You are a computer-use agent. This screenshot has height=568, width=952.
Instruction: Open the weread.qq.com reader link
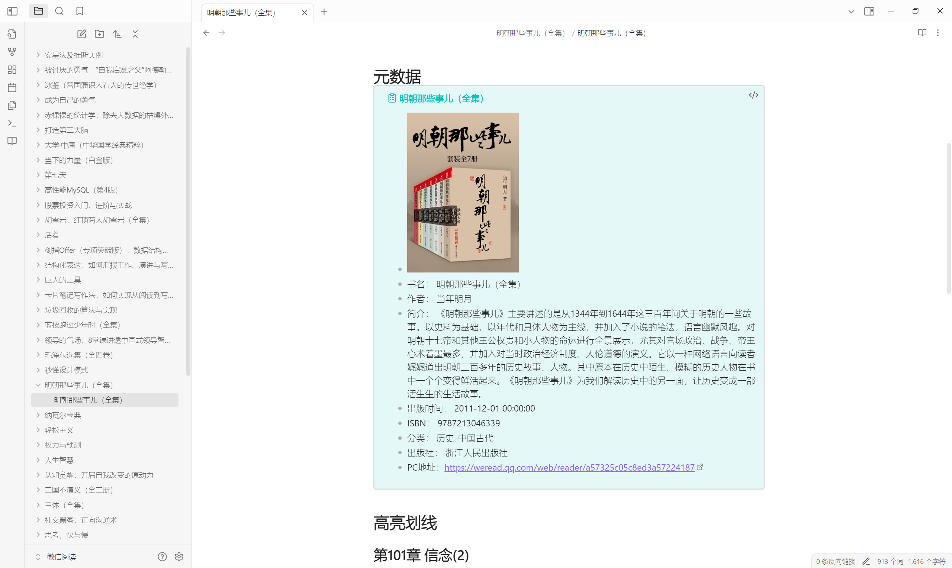[x=569, y=467]
